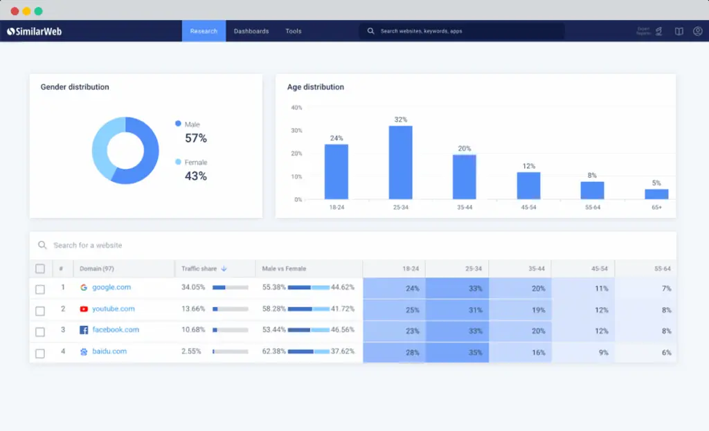
Task: Toggle the select-all checkbox in table header
Action: 40,268
